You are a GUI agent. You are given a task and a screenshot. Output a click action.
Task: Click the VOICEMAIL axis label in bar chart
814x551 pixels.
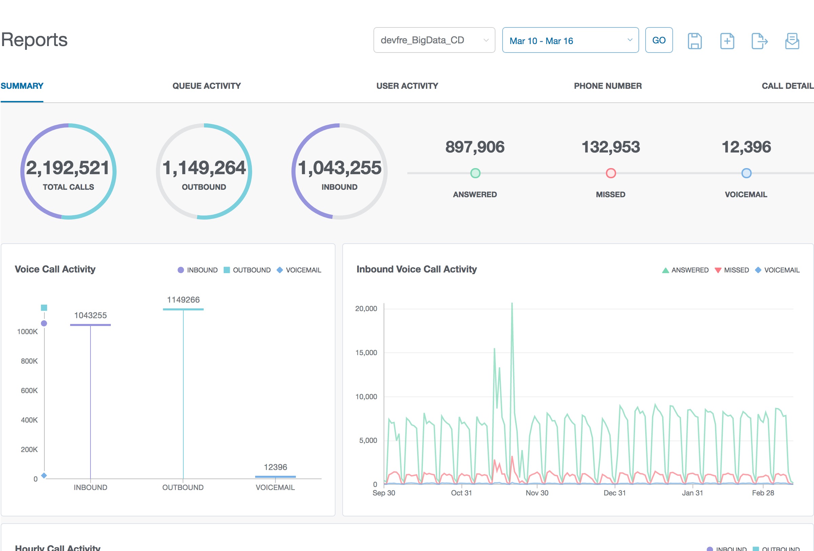[275, 487]
